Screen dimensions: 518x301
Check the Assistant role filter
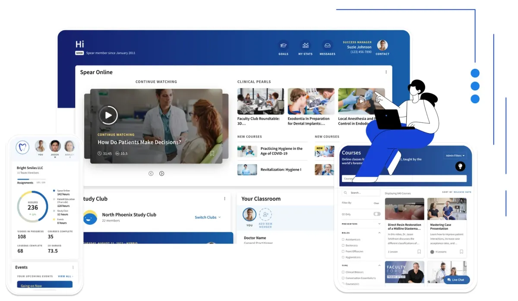343,239
